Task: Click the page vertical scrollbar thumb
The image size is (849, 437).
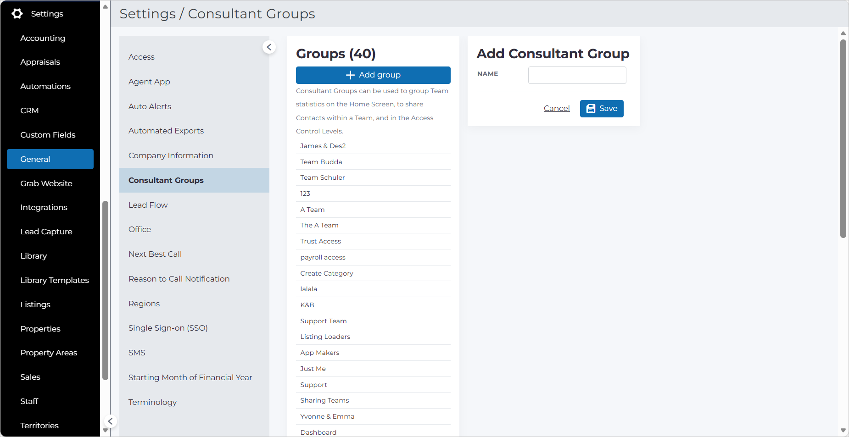Action: click(843, 138)
